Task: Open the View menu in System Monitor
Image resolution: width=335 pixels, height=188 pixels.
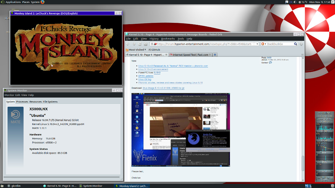Action: click(x=24, y=95)
